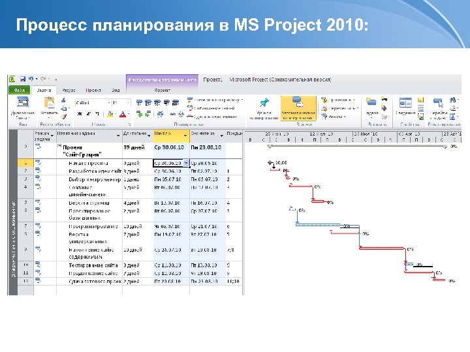Open the Customize Quick Access Toolbar arrow
Viewport: 470px width, 352px height.
pyautogui.click(x=55, y=80)
